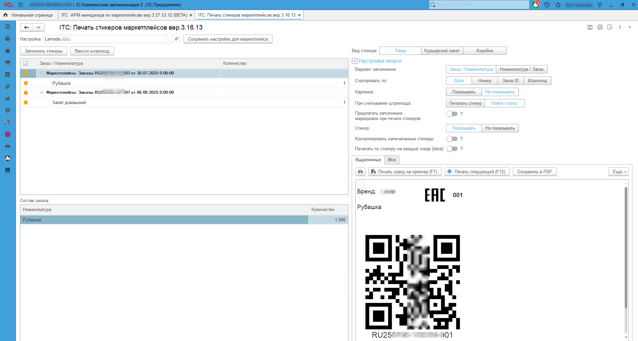The width and height of the screenshot is (638, 341).
Task: Click the search field in title bar
Action: (479, 5)
